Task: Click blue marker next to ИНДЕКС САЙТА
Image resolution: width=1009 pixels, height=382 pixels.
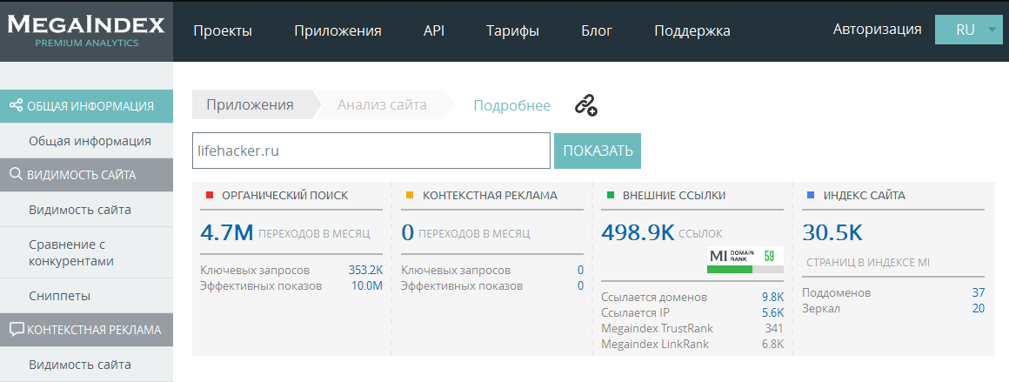Action: pos(811,195)
